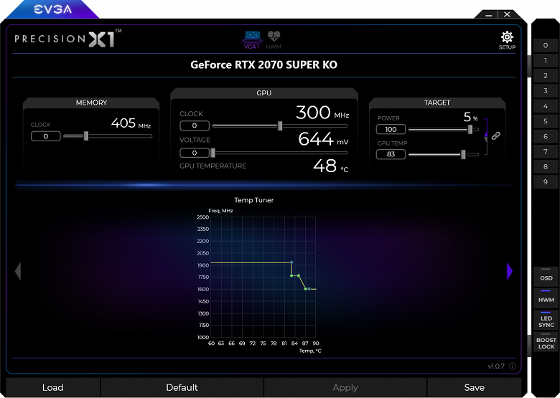
Task: Select profile slot 6
Action: click(546, 136)
